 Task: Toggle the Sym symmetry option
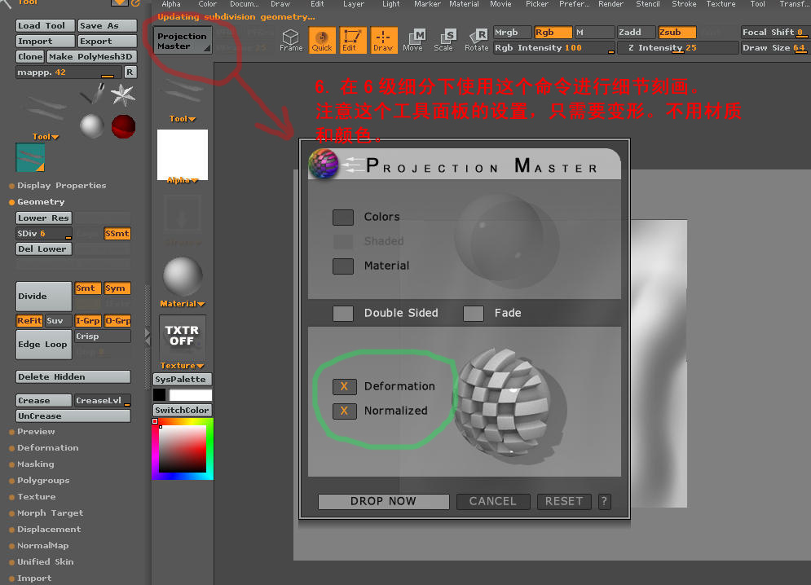pos(117,288)
